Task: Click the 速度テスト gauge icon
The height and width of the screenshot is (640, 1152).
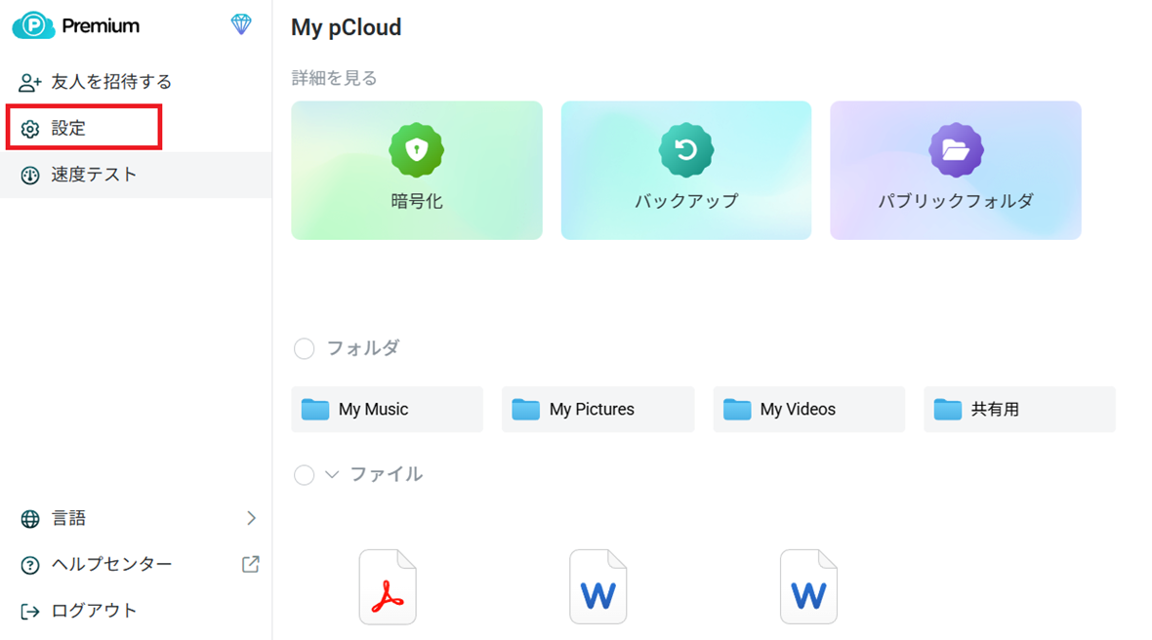Action: 30,176
